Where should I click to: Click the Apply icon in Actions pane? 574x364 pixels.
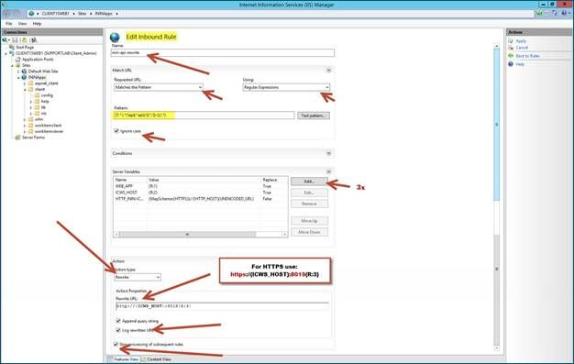click(511, 41)
